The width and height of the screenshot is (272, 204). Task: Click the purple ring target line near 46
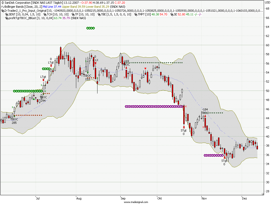coord(154,107)
